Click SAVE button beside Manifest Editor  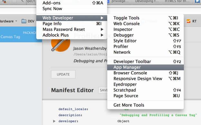(103, 90)
